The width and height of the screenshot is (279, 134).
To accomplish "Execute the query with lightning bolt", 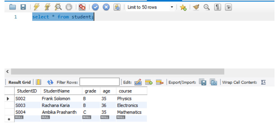I will coord(37,7).
